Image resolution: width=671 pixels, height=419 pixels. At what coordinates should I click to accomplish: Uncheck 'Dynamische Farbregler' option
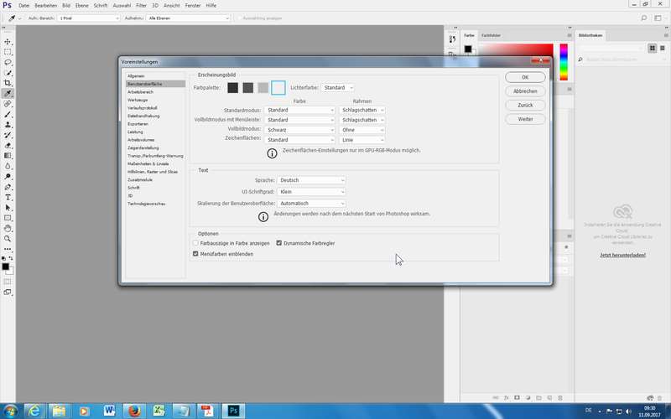[279, 243]
